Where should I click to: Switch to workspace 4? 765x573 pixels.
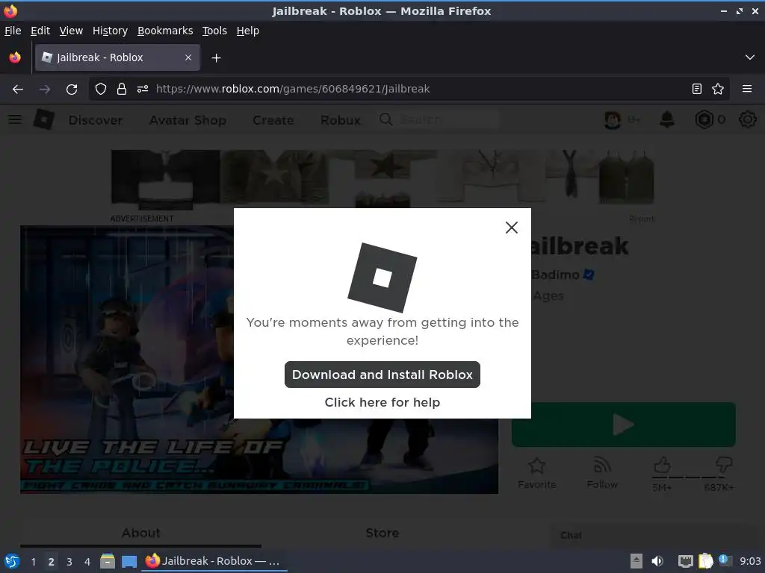87,561
